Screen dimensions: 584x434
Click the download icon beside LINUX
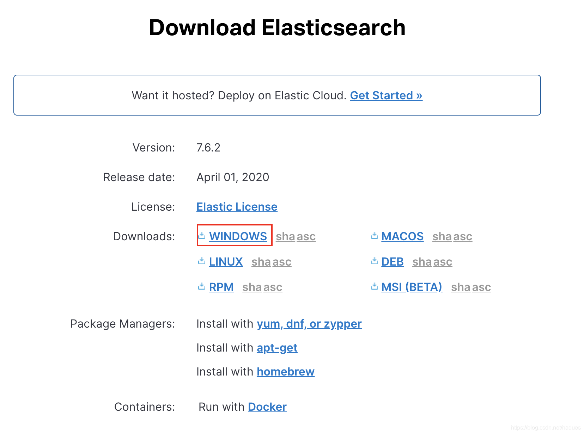202,261
